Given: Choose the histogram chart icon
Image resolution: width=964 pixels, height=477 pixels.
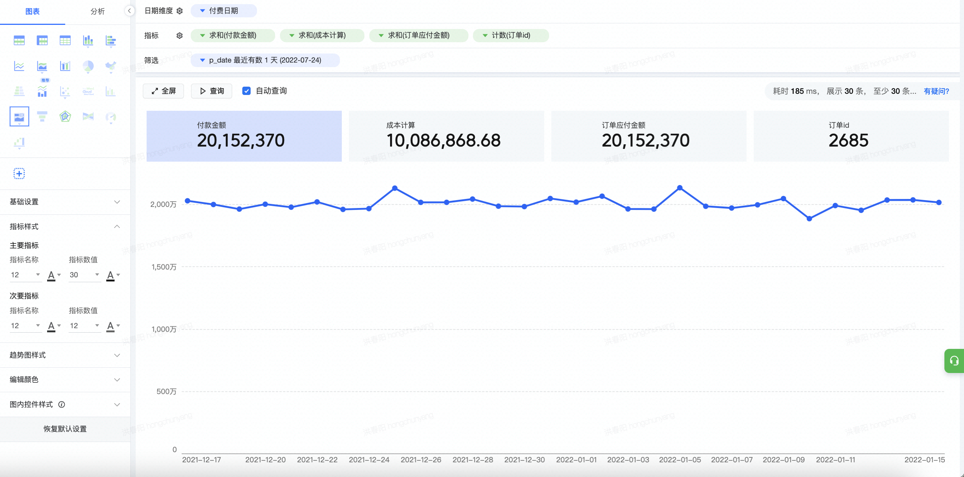Looking at the screenshot, I should tap(111, 91).
